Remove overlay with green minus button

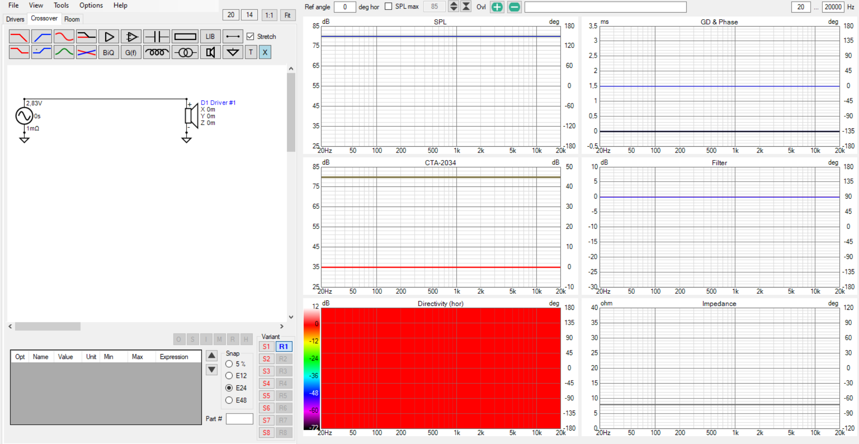click(515, 7)
